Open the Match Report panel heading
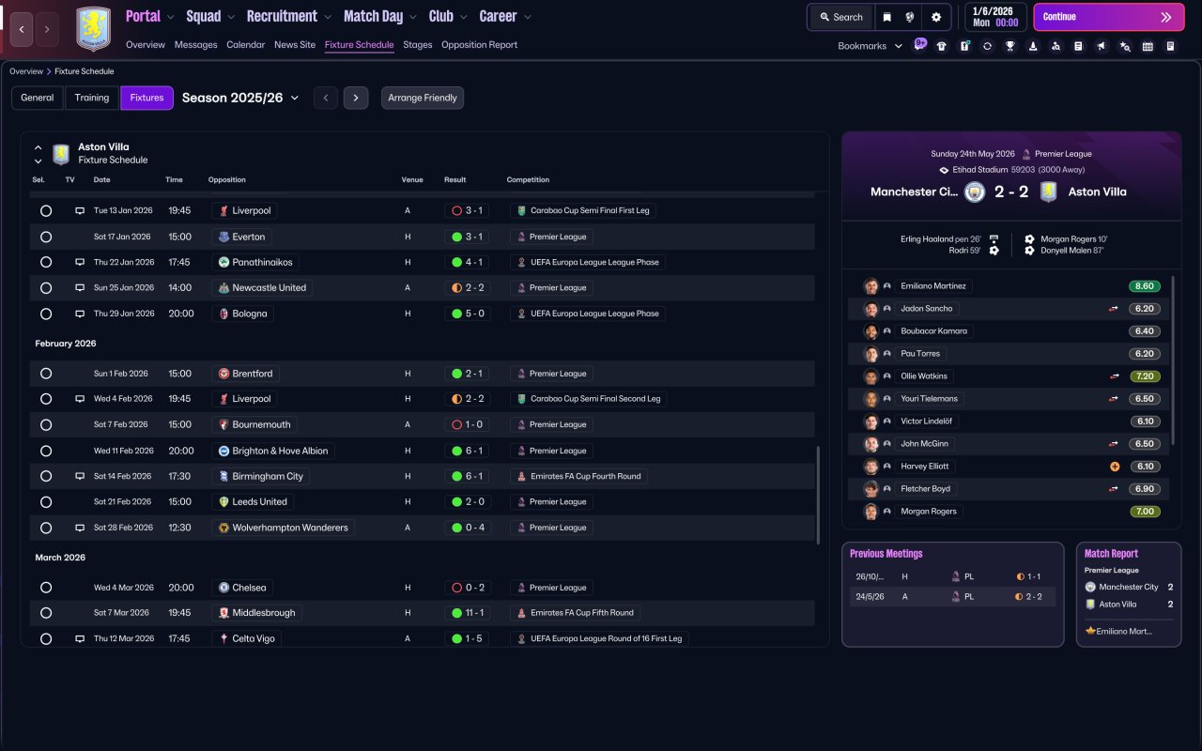 [1111, 554]
